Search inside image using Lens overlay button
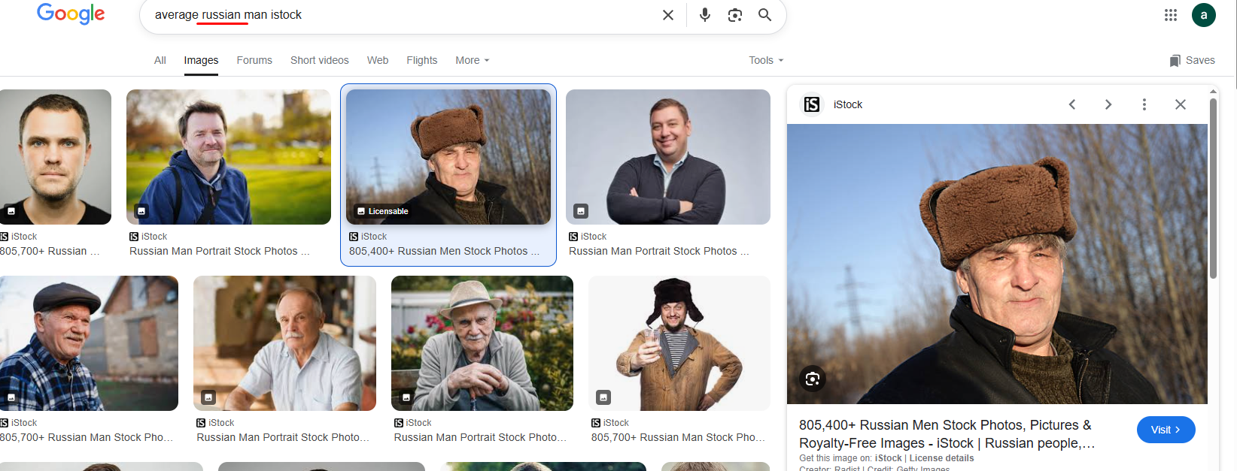Screen dimensions: 1237x471 813,379
